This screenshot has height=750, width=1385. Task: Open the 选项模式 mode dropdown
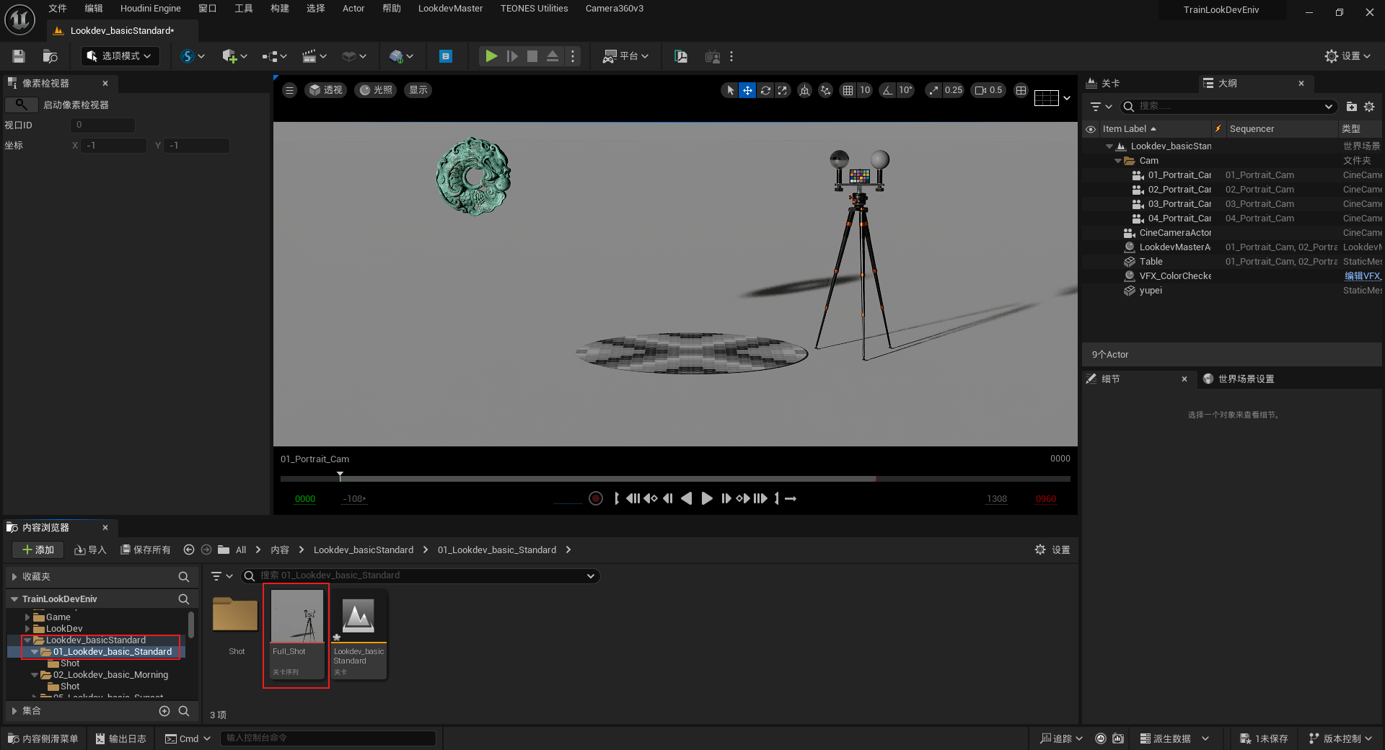120,56
